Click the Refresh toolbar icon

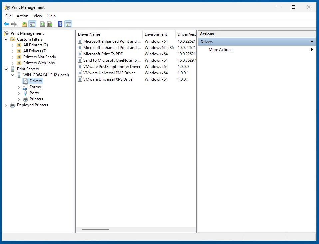pyautogui.click(x=42, y=24)
